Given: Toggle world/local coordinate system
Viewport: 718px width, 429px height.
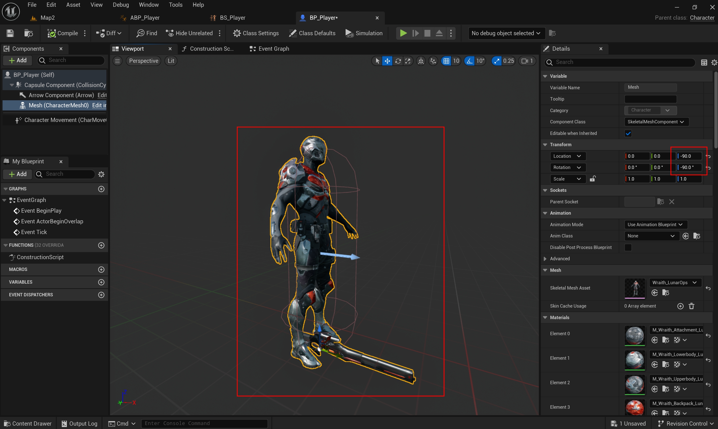Looking at the screenshot, I should [x=421, y=61].
